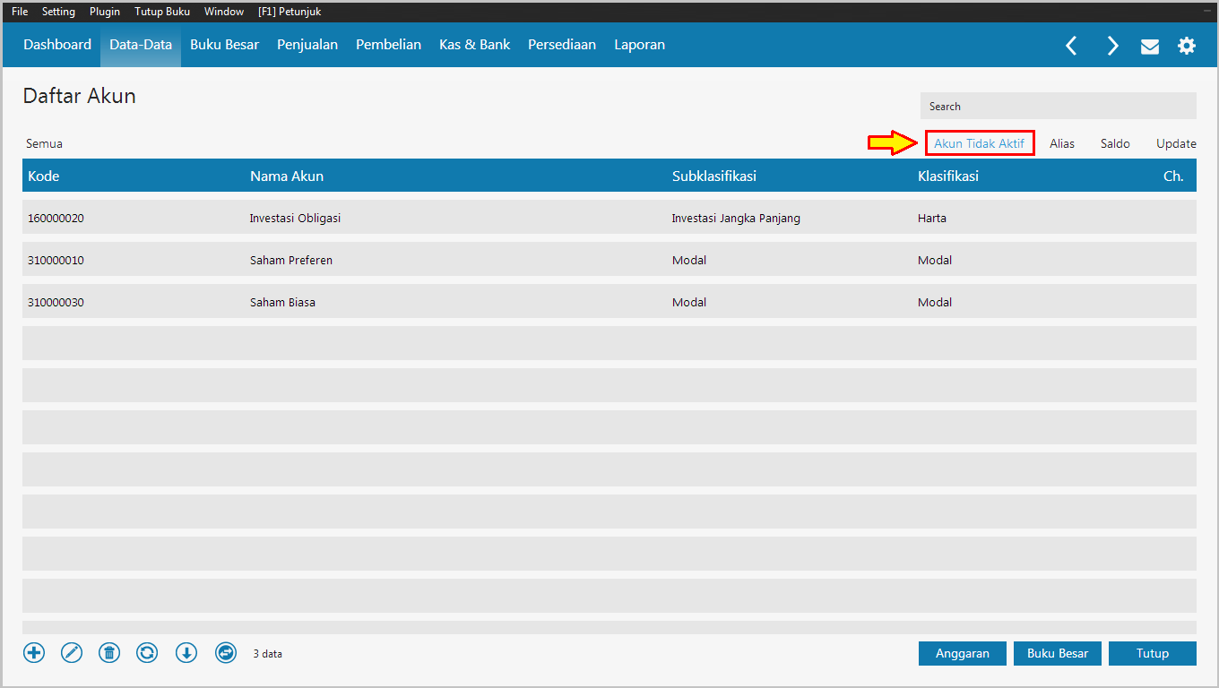Click the Buku Besar button at bottom

[1058, 654]
